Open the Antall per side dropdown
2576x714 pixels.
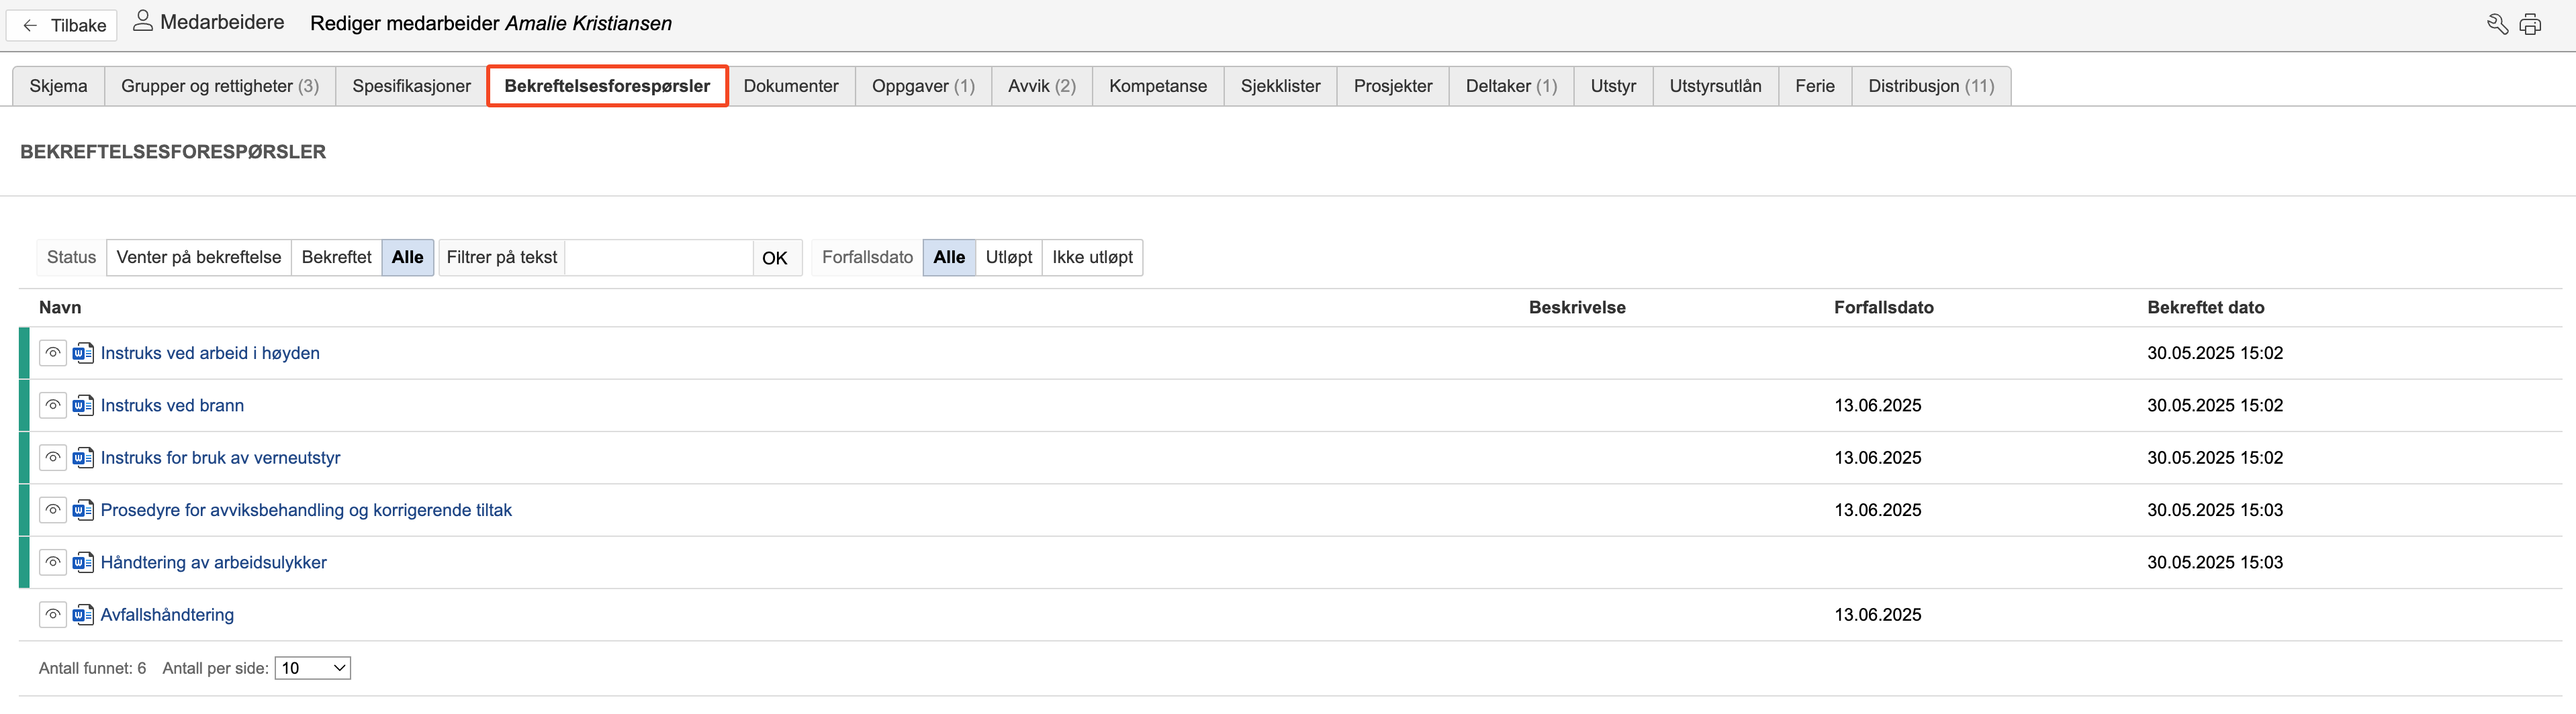tap(313, 668)
